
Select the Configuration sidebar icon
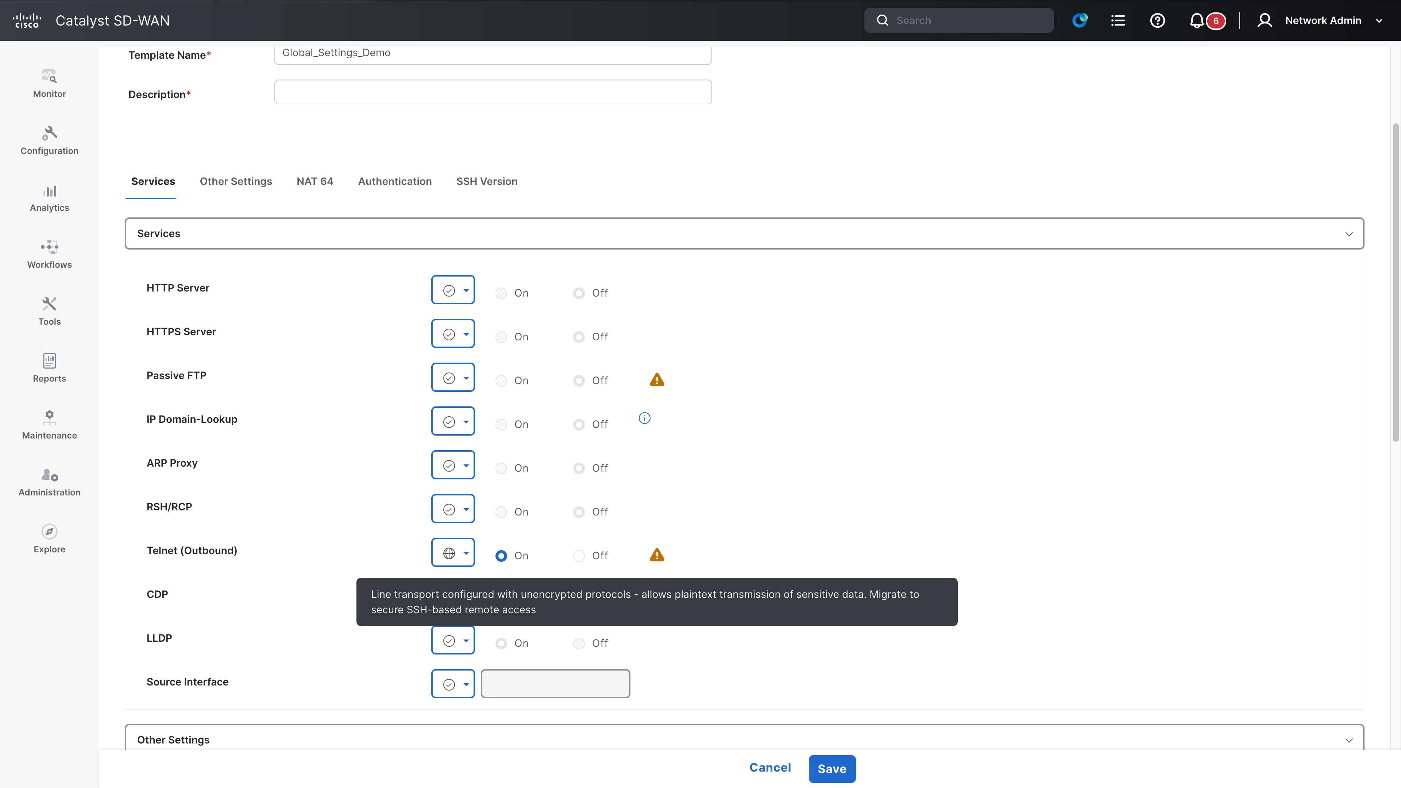(49, 140)
